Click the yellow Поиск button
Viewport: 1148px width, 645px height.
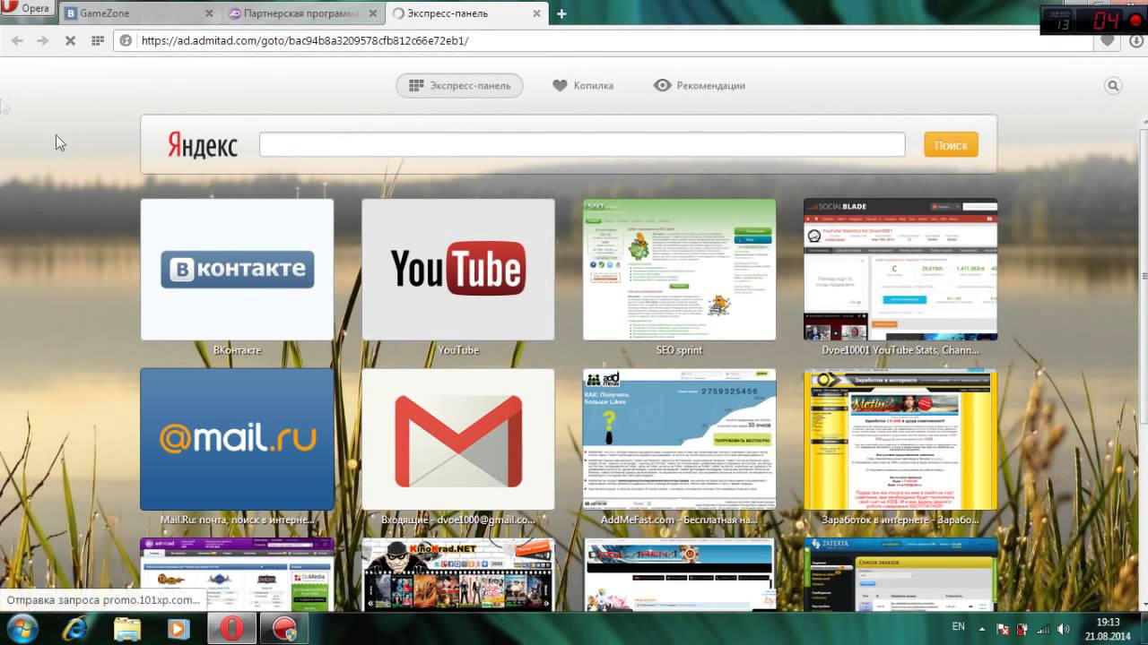(951, 144)
